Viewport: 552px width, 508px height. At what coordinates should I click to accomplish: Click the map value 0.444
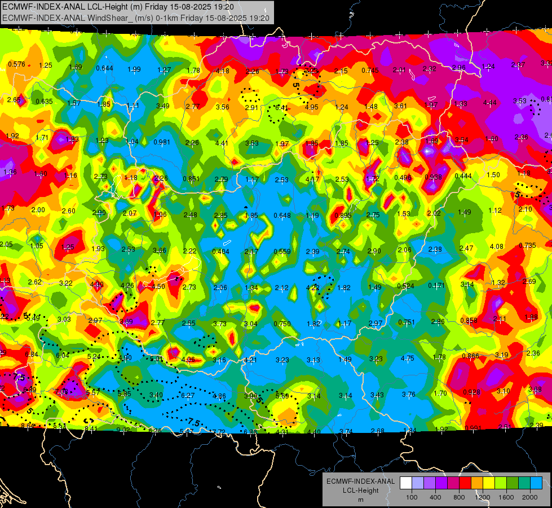pyautogui.click(x=463, y=176)
